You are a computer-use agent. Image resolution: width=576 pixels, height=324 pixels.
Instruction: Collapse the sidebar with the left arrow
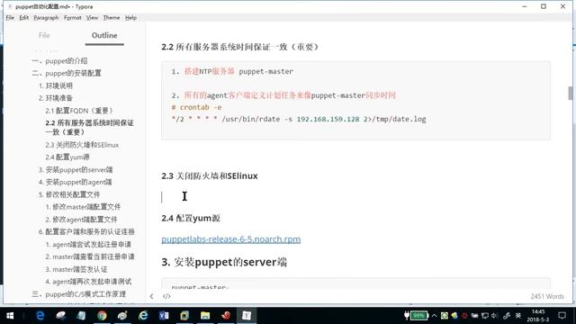click(x=151, y=296)
